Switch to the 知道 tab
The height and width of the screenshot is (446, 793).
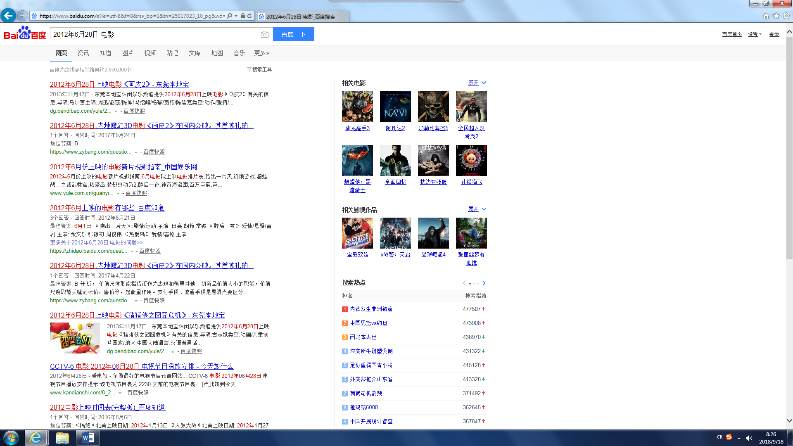click(105, 53)
